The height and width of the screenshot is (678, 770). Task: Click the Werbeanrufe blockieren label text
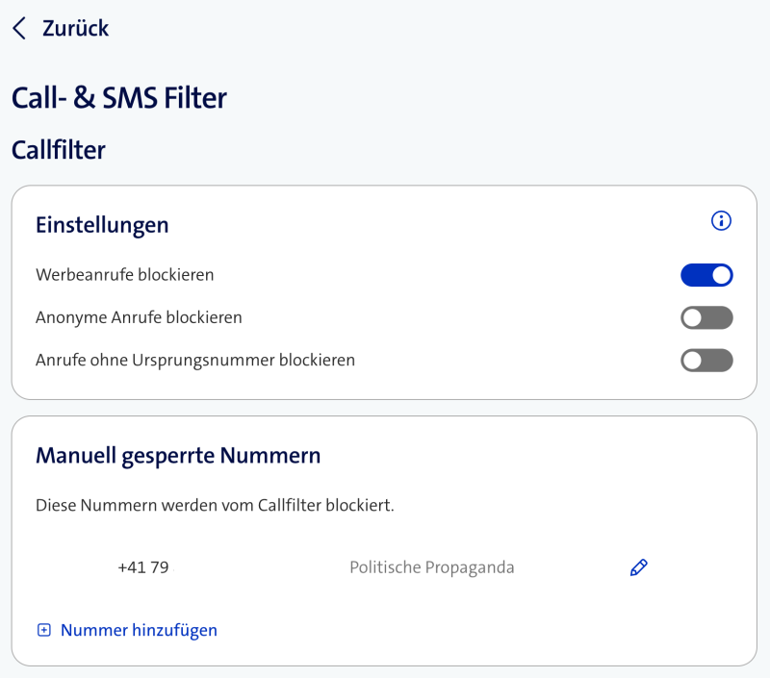pos(125,275)
